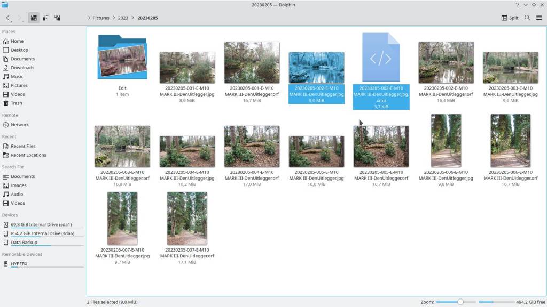Select the highlighted 20230205-002 jpg thumbnail

316,68
